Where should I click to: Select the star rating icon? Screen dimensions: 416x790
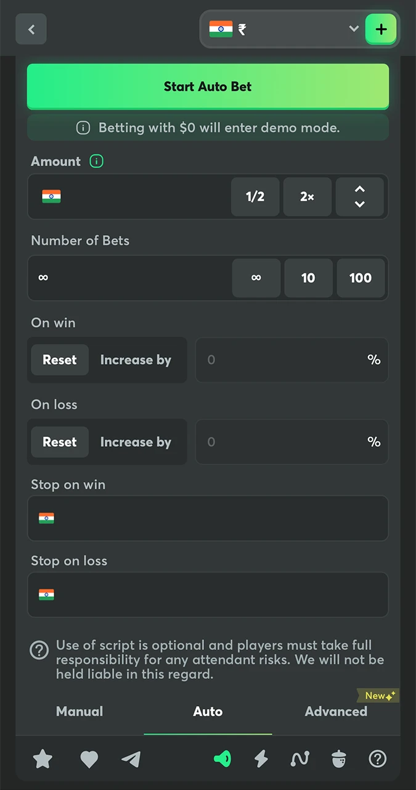point(43,759)
